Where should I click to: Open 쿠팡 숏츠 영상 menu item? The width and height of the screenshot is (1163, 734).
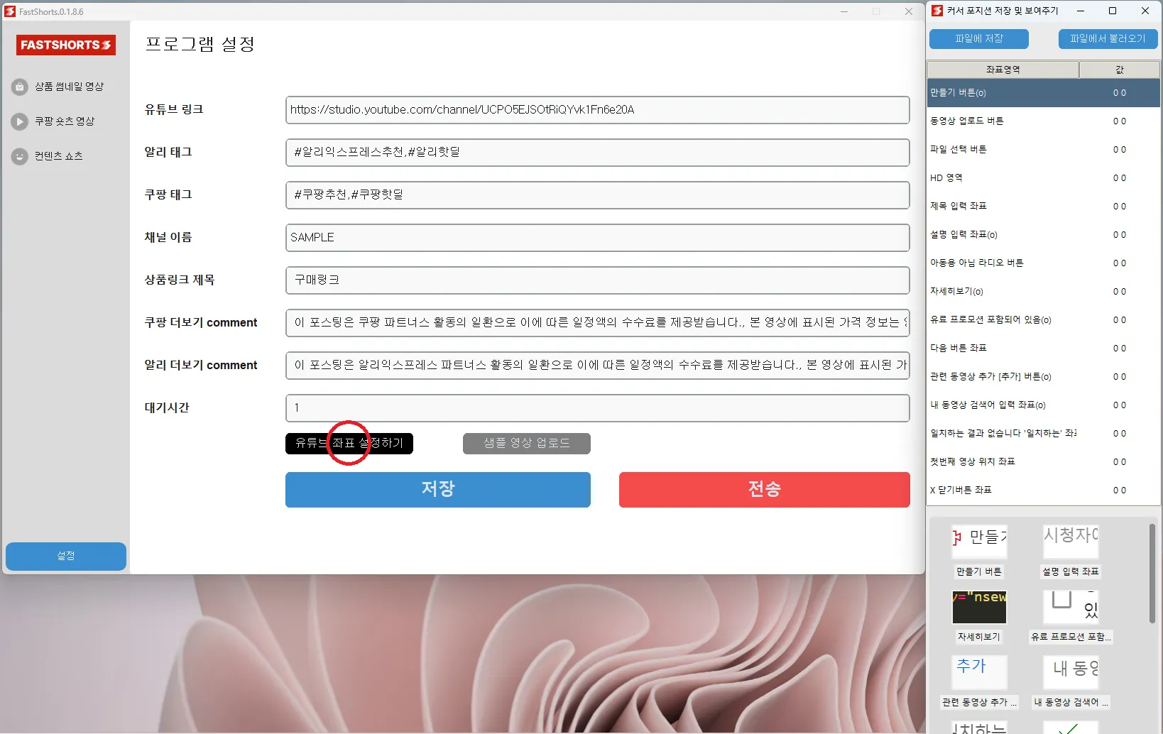coord(65,121)
